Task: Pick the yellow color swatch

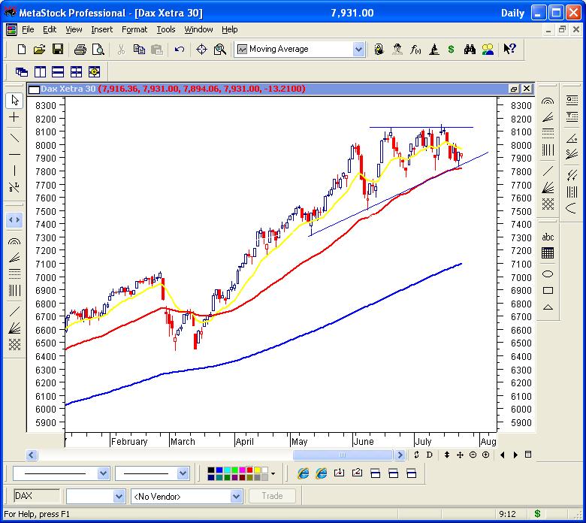Action: [257, 470]
